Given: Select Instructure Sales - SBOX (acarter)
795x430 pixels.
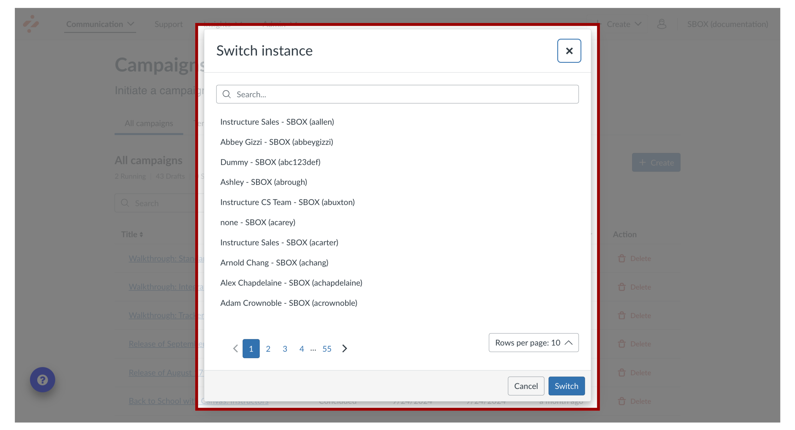Looking at the screenshot, I should coord(279,242).
